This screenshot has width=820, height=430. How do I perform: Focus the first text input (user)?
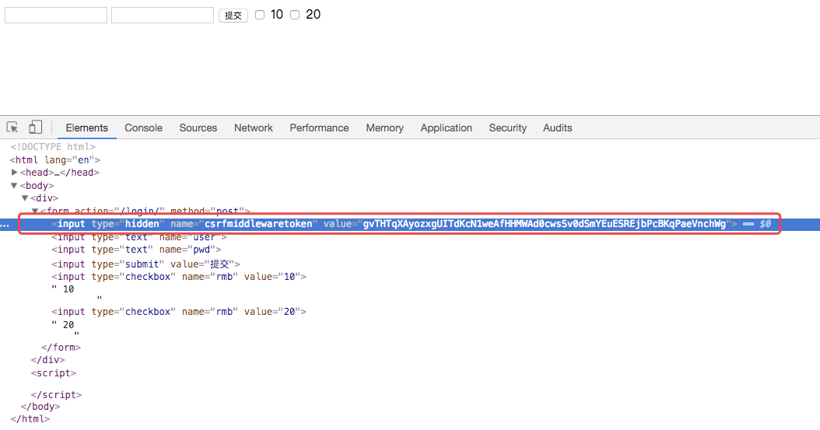56,15
